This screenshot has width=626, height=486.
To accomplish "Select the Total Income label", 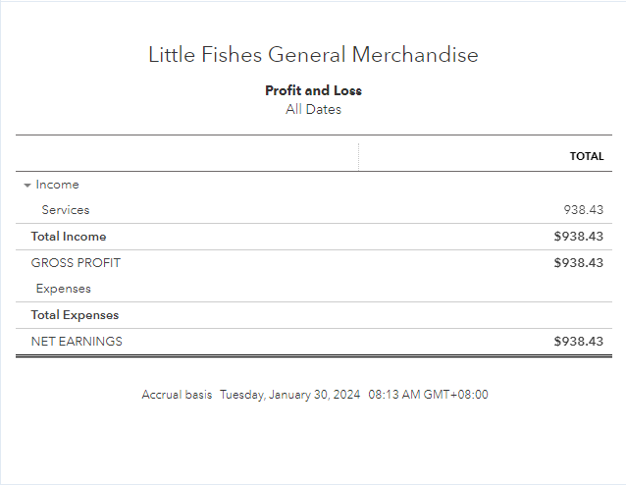I will (x=69, y=237).
